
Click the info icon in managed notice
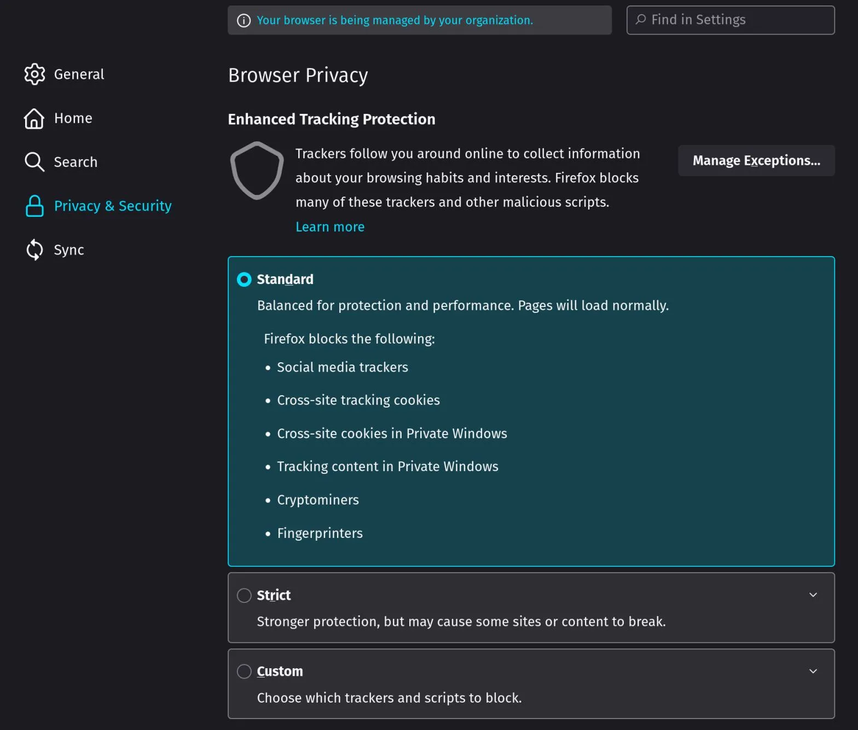tap(244, 21)
